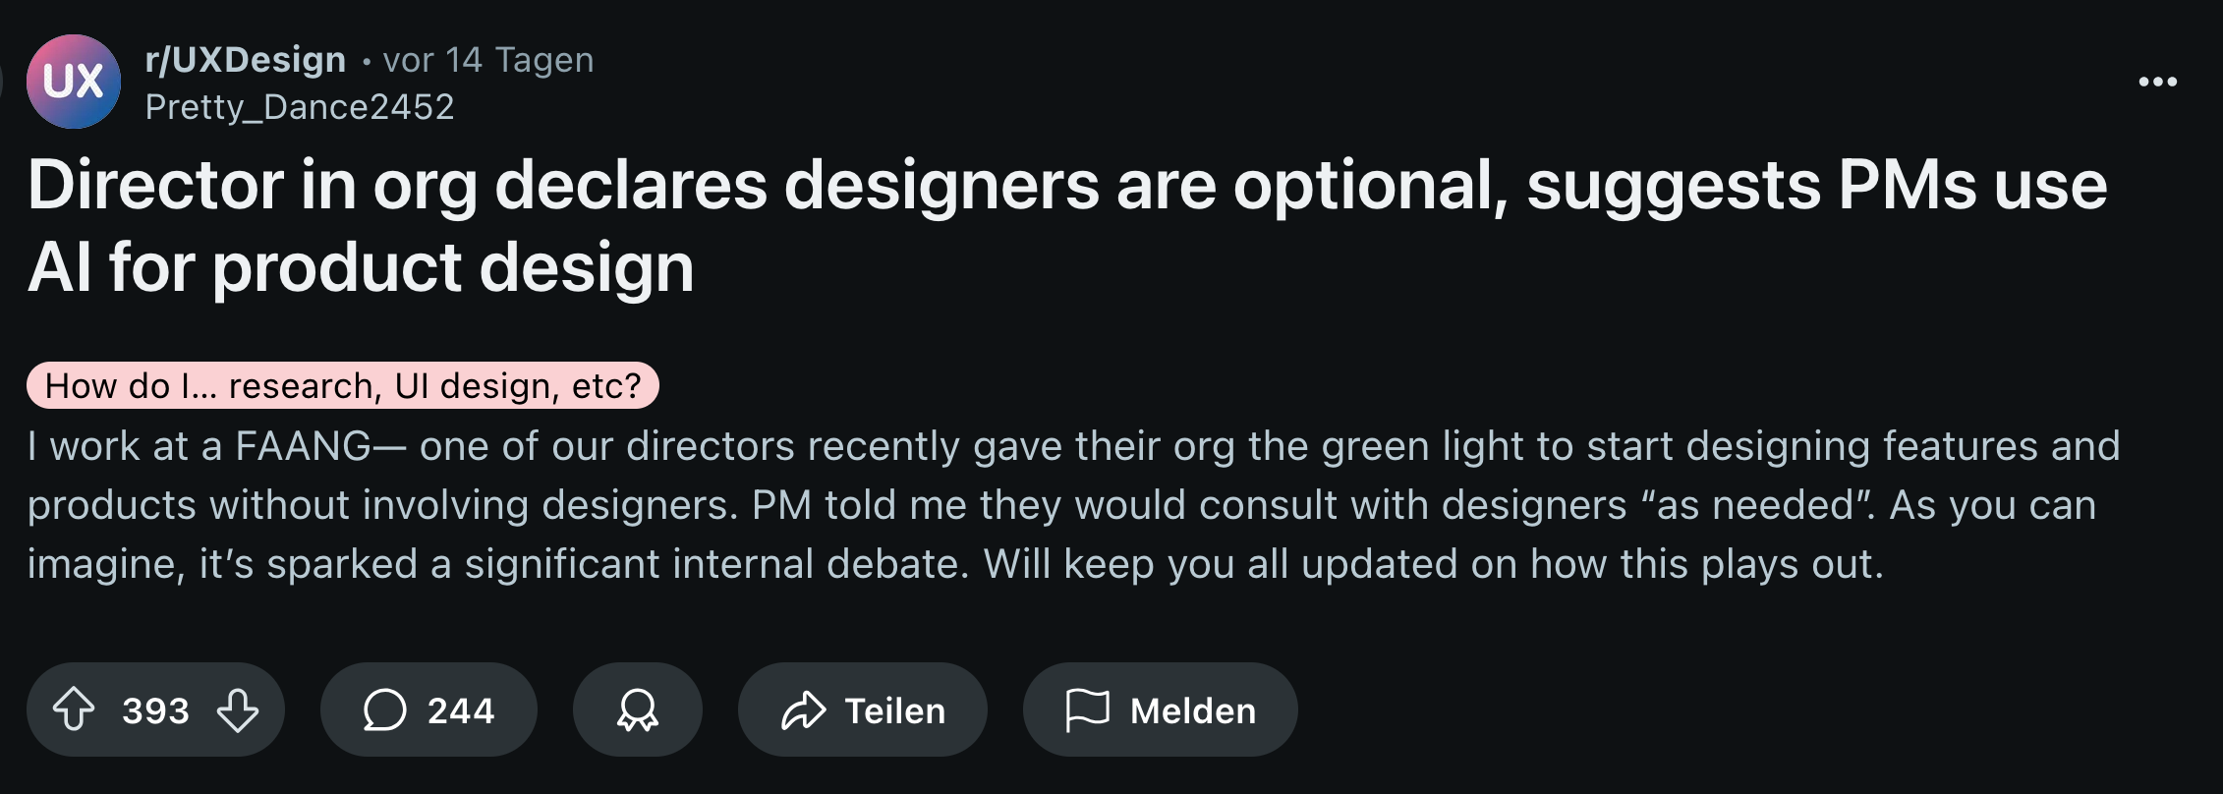2223x794 pixels.
Task: Open the three-dot post options menu
Action: [2158, 82]
